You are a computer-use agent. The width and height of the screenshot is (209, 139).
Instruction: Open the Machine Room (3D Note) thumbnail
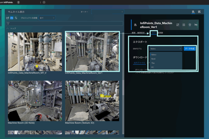[x=35, y=101]
